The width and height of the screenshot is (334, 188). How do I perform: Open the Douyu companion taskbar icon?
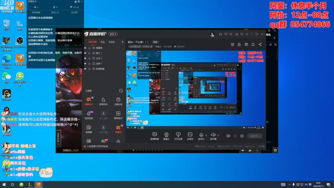(38, 185)
